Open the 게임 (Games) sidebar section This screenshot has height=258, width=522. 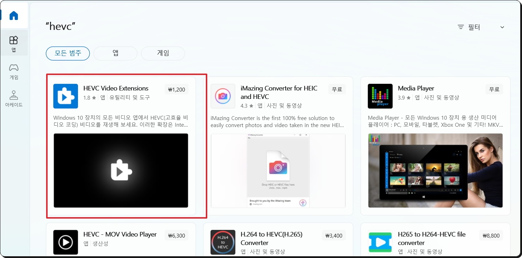[14, 71]
